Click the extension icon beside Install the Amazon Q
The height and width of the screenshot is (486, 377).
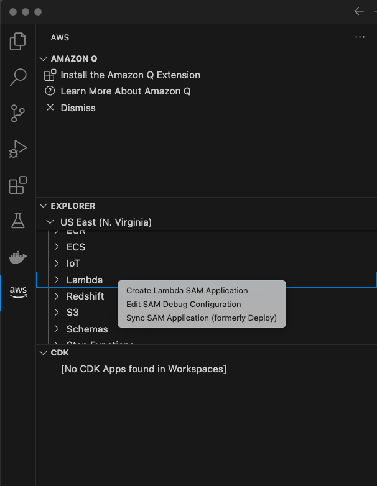50,75
